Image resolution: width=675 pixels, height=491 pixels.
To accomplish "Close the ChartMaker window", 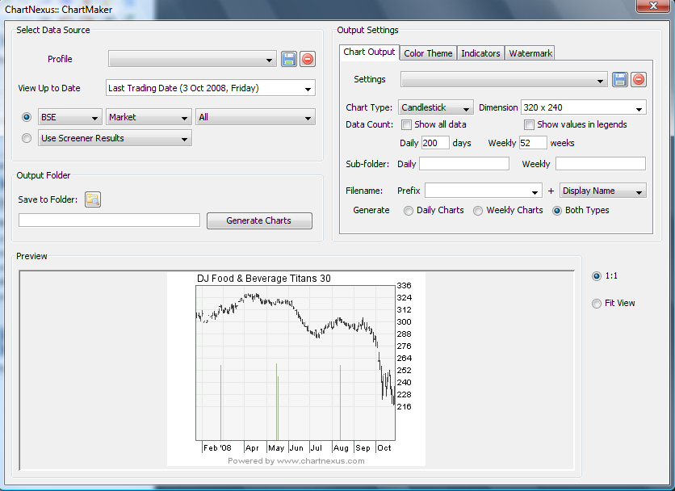I will pyautogui.click(x=651, y=7).
